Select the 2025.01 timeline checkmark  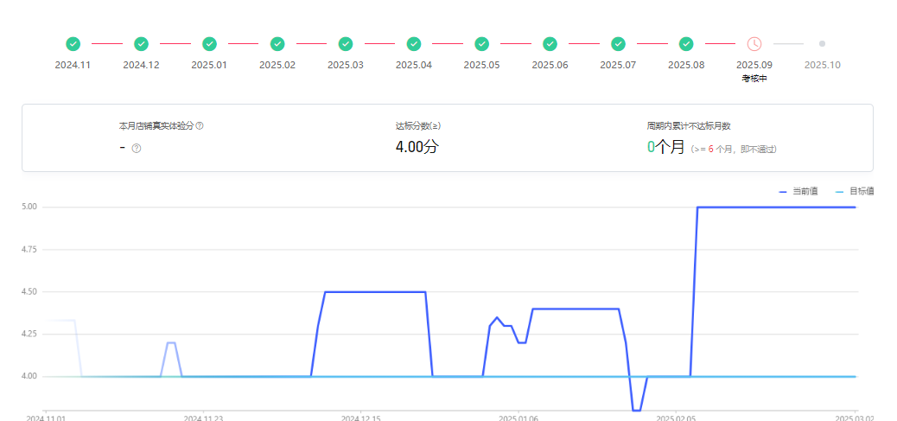(x=209, y=43)
